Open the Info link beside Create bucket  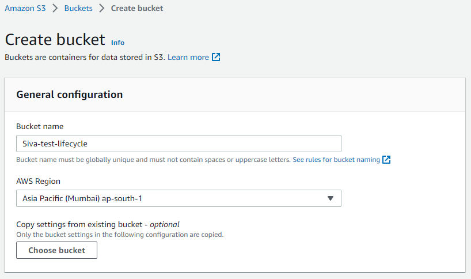click(117, 43)
